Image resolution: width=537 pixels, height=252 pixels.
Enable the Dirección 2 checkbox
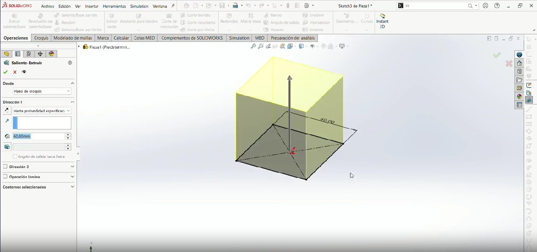click(5, 167)
